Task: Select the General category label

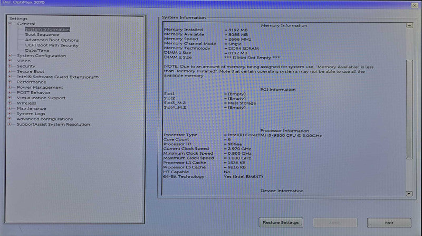Action: [26, 24]
